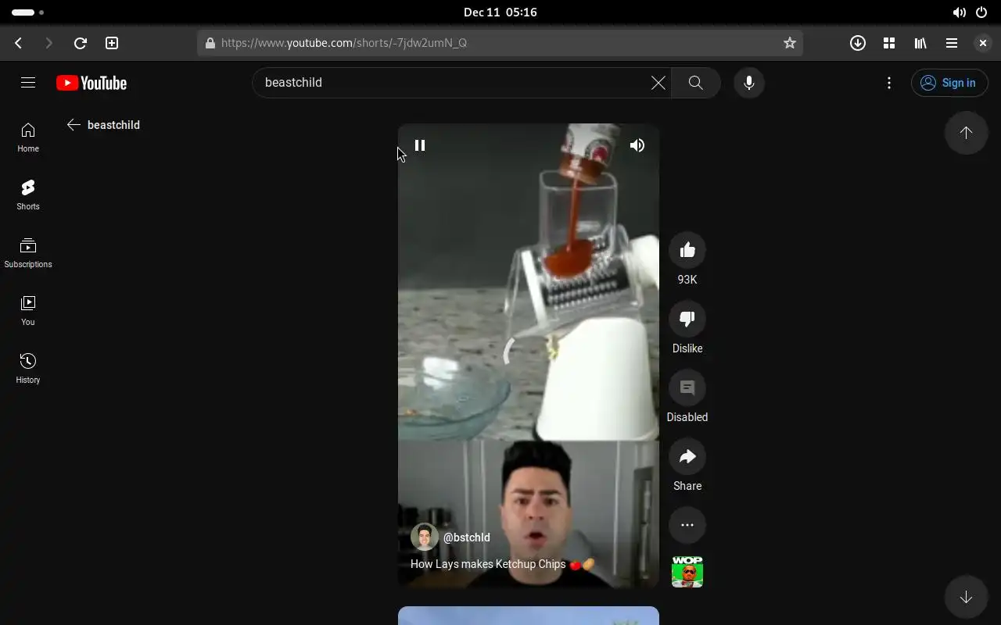1001x625 pixels.
Task: Open a new tab
Action: [x=112, y=43]
